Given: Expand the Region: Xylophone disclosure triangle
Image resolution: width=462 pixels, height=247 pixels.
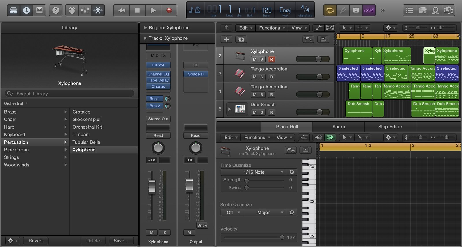Looking at the screenshot, I should 145,28.
